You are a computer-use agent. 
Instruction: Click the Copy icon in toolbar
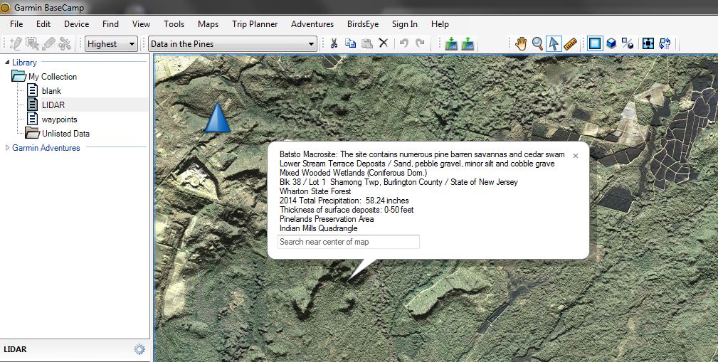click(x=350, y=43)
